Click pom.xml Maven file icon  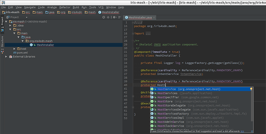click(15, 53)
